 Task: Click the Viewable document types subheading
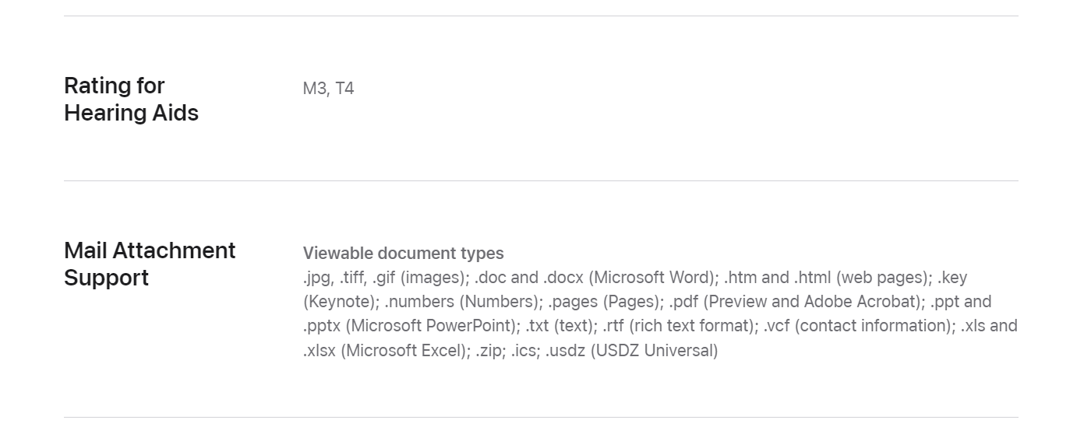403,254
